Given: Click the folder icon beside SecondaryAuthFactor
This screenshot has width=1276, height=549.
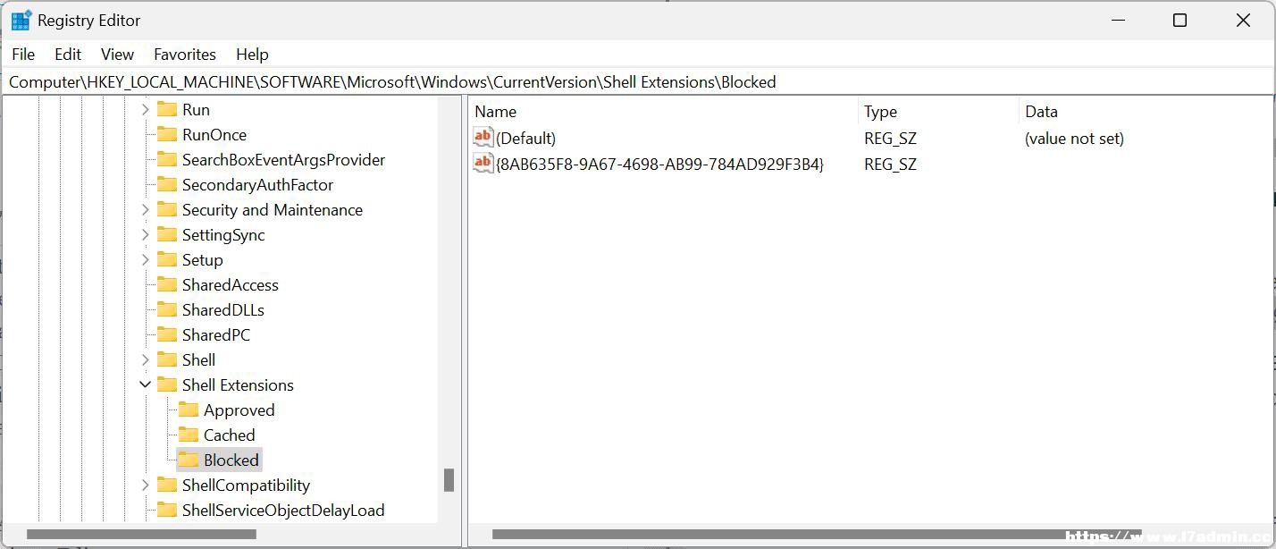Looking at the screenshot, I should [167, 184].
